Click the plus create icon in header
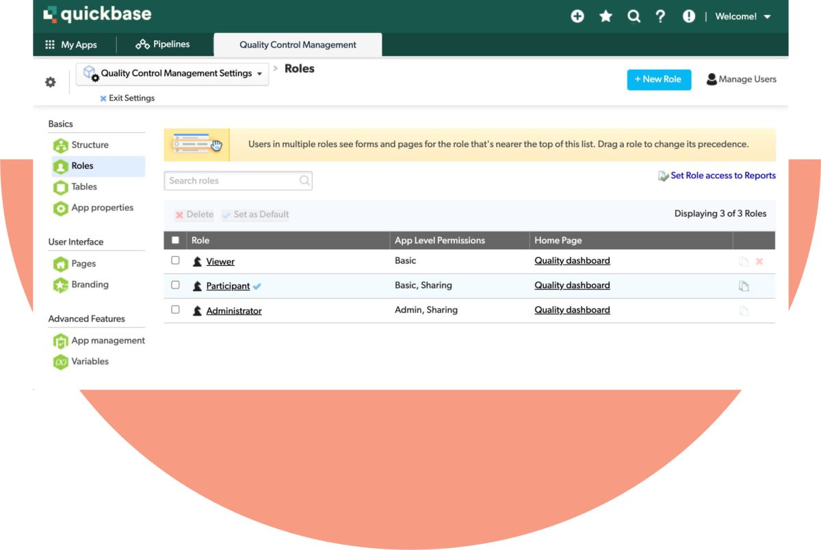Screen dimensions: 821x550 577,16
